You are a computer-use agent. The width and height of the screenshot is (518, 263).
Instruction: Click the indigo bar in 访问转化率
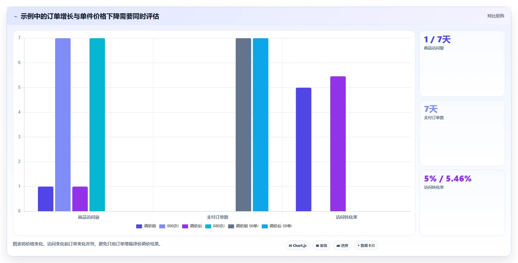point(304,149)
